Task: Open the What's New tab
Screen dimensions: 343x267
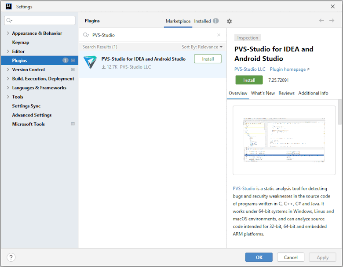Action: [263, 93]
